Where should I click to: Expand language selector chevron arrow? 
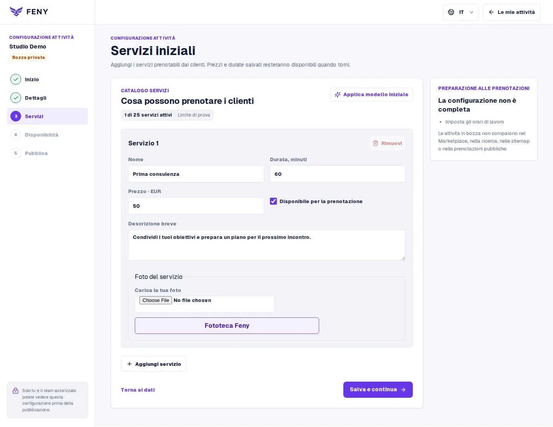click(x=472, y=12)
